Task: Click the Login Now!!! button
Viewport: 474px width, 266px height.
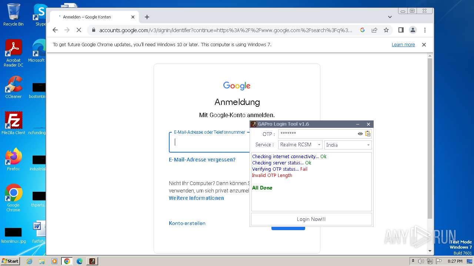Action: pos(311,219)
